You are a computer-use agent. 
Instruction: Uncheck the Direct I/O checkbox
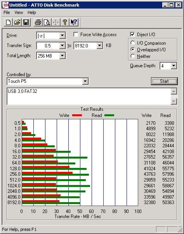pyautogui.click(x=132, y=35)
